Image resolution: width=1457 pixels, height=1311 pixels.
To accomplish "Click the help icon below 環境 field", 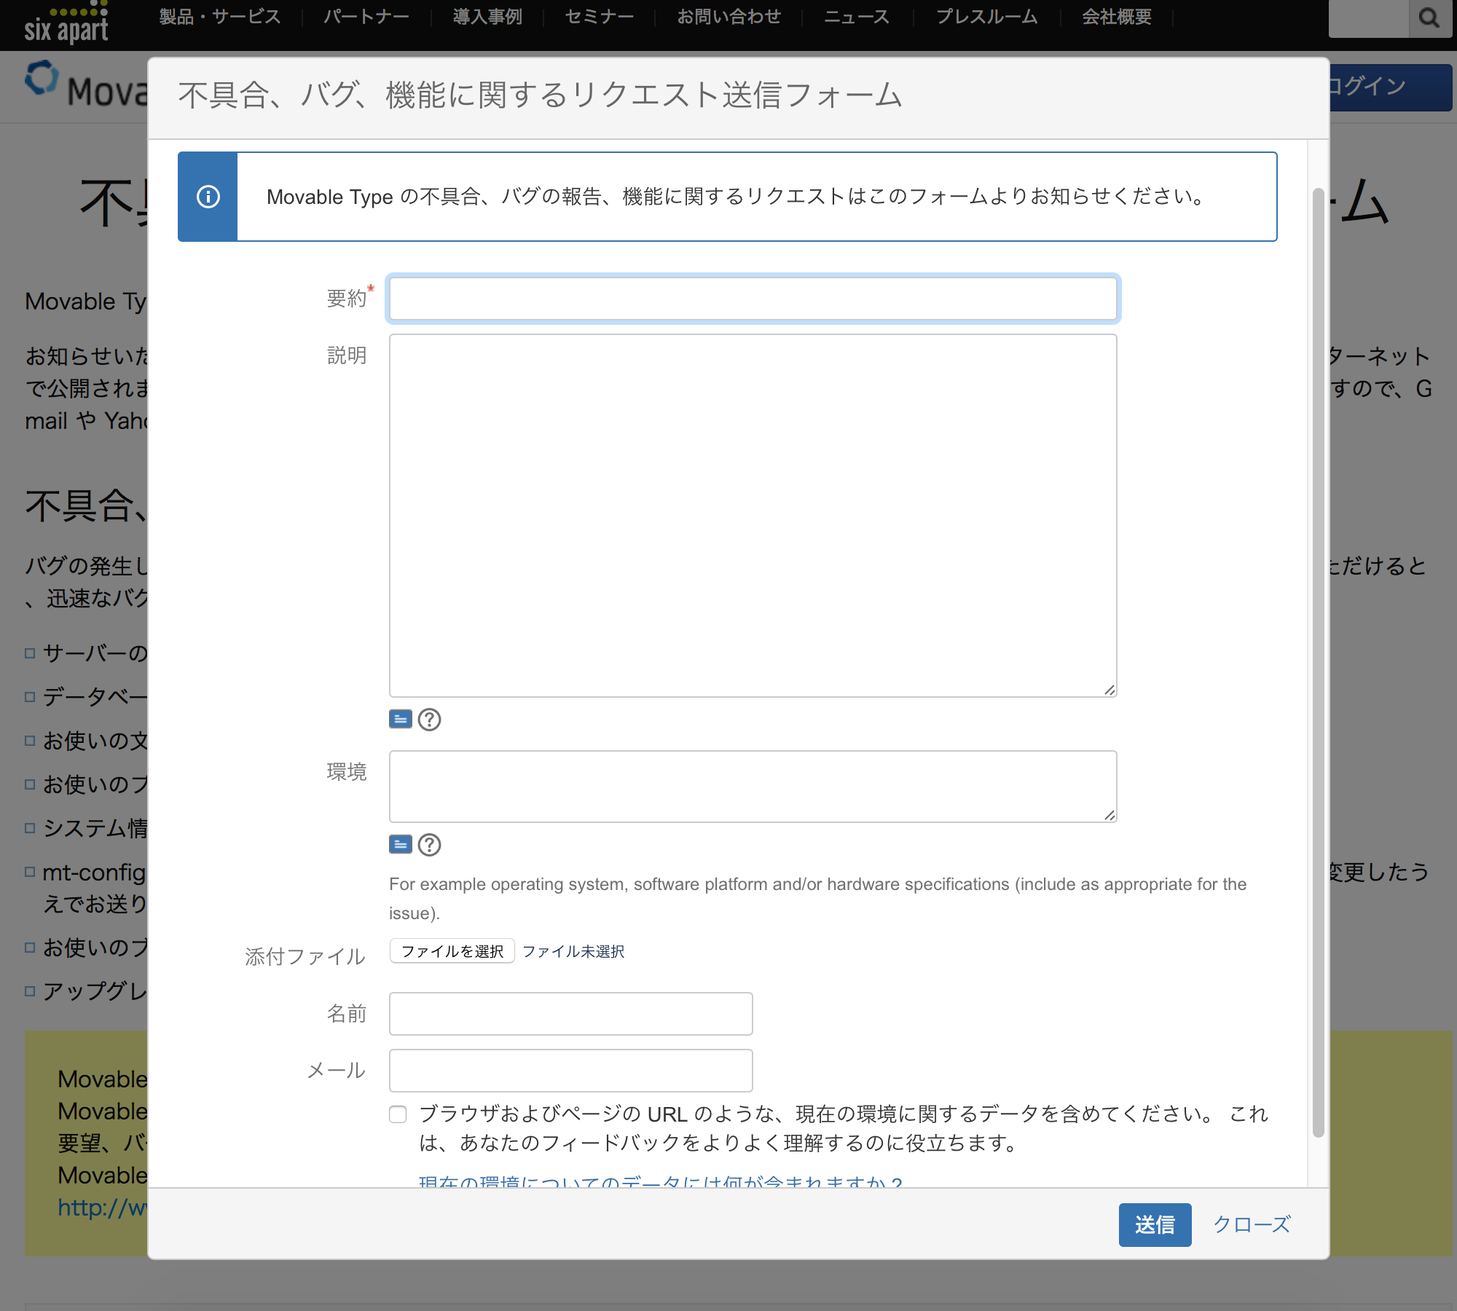I will [x=430, y=845].
